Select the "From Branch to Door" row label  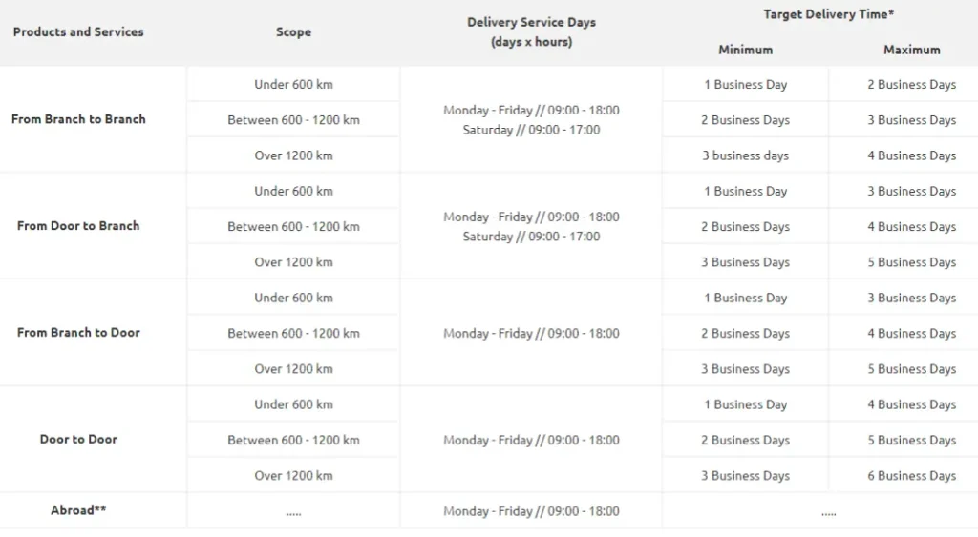78,333
